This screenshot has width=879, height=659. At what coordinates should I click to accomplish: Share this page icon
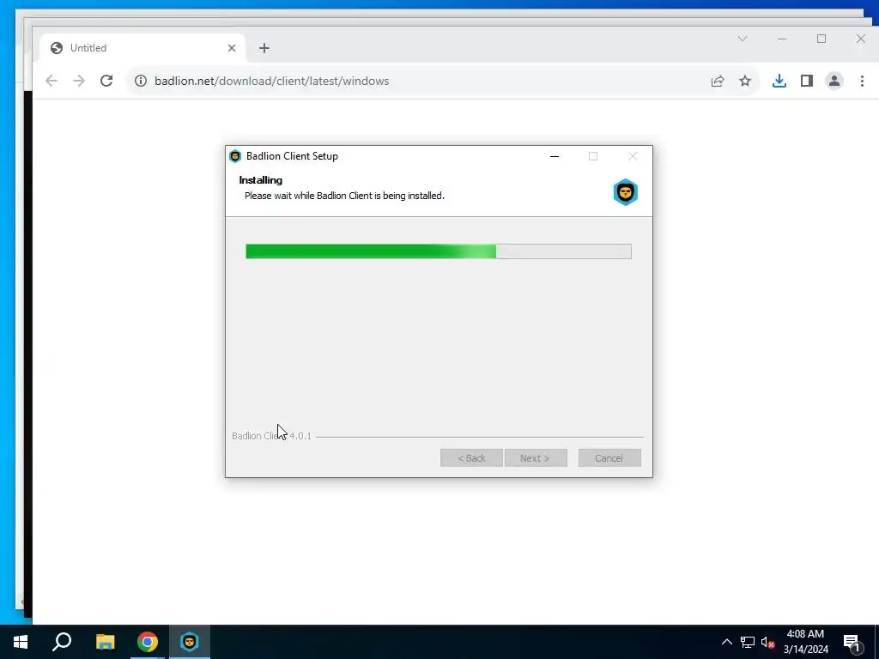click(x=718, y=81)
